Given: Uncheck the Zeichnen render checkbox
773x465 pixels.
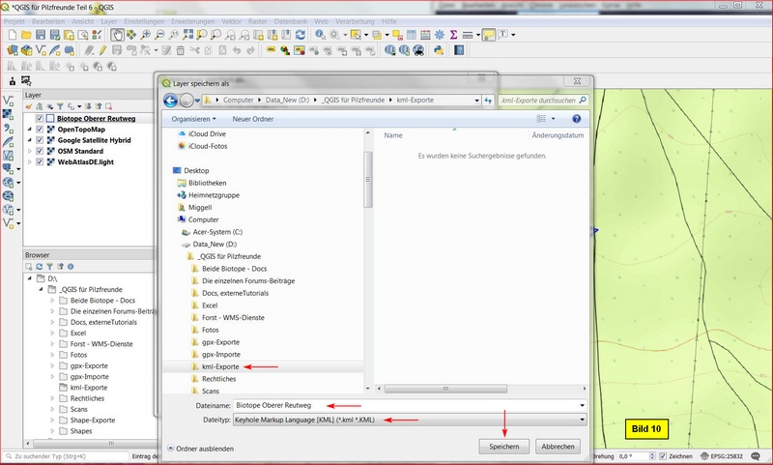Looking at the screenshot, I should click(x=663, y=456).
